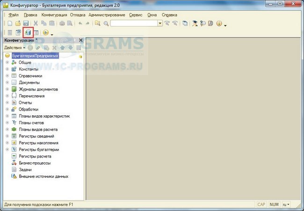Expand the Общие tree node
304x211 pixels.
coord(7,62)
